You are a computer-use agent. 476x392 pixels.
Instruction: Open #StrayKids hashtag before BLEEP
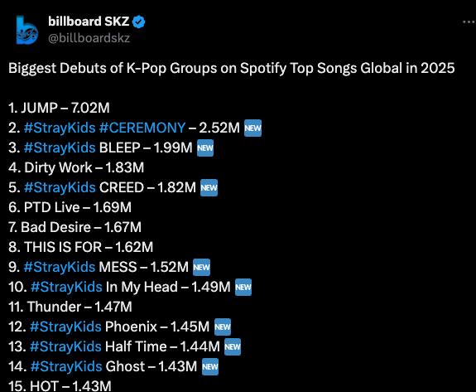click(60, 148)
